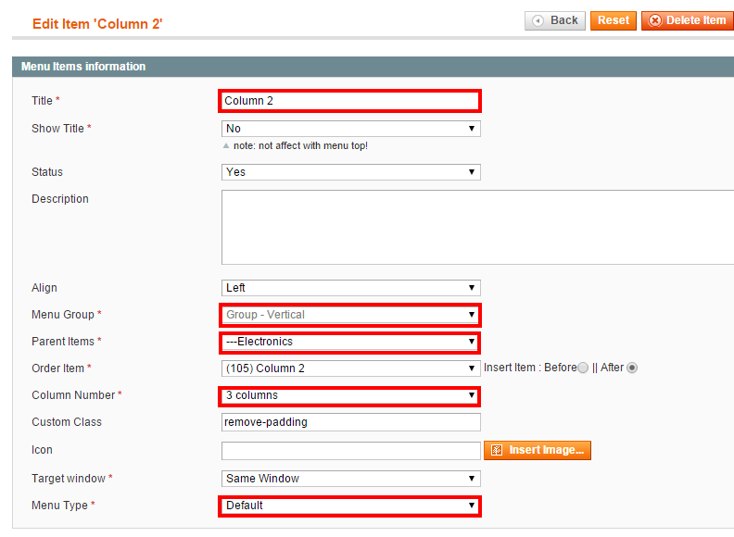Screen dimensions: 734x537
Task: Expand the Align dropdown
Action: tap(350, 288)
